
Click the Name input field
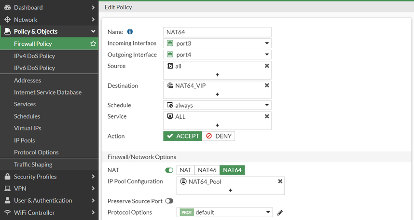point(217,32)
